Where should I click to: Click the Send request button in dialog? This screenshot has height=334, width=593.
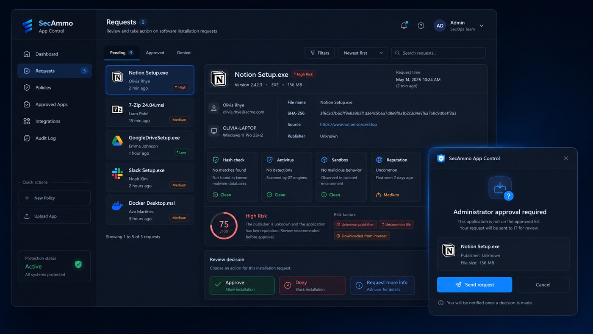pos(474,285)
